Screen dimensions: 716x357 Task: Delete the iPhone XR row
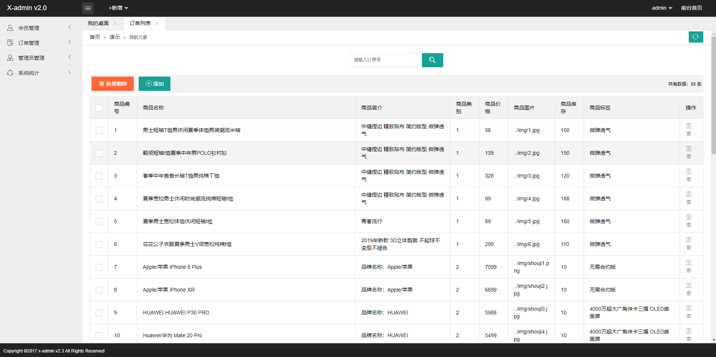689,293
